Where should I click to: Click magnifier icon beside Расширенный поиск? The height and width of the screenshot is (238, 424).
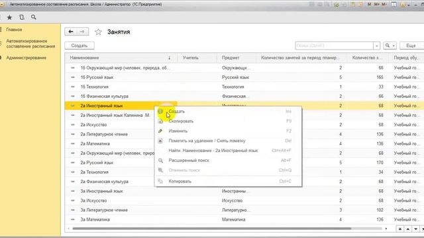pos(160,160)
